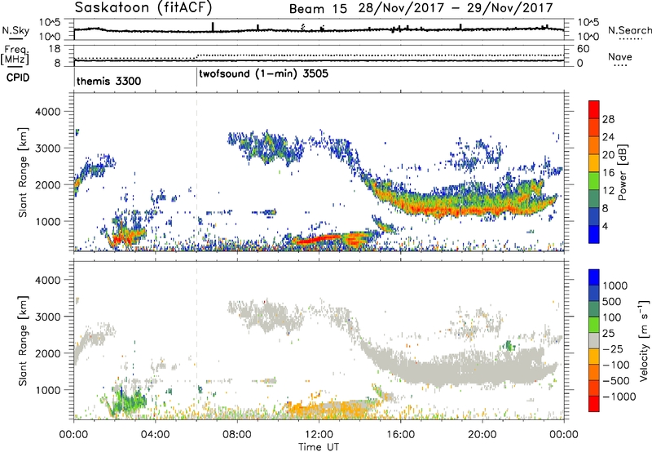Click the red bottom segment of the Velocity colorbar
The width and height of the screenshot is (652, 452).
[x=594, y=404]
